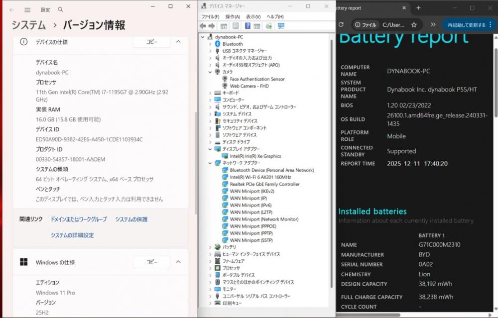
Task: Expand the バッテリ category
Action: pyautogui.click(x=210, y=247)
